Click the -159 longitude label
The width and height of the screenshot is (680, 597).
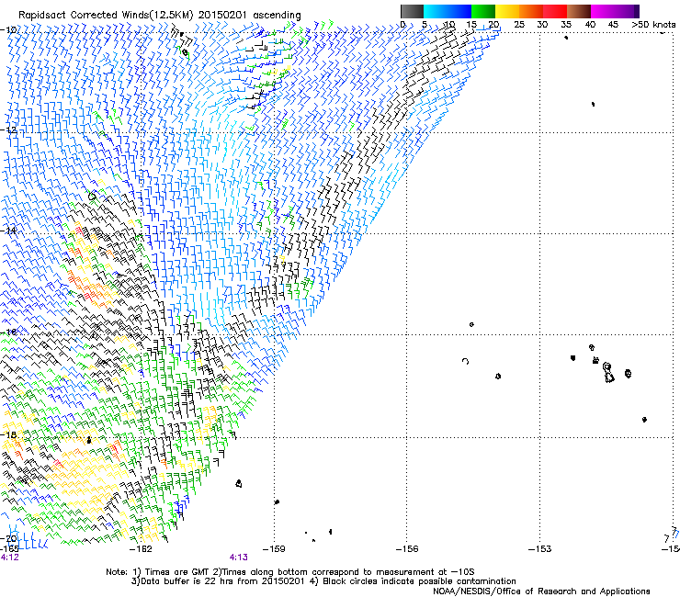[x=274, y=549]
